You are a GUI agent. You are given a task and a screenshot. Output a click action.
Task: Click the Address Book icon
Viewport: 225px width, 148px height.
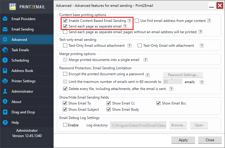tap(5, 71)
